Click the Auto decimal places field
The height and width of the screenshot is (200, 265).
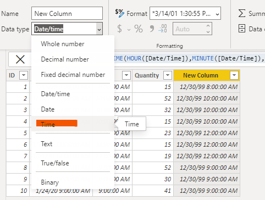(192, 29)
